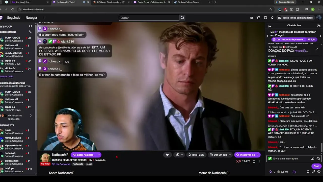Switch to the Gartic Phone tab

click(151, 2)
